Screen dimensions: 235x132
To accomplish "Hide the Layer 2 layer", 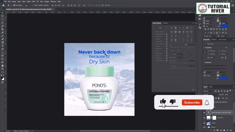I will (x=204, y=123).
